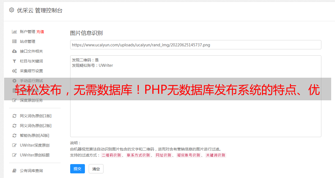Click the 关键词识别 filter tag
The height and width of the screenshot is (178, 335).
216,155
